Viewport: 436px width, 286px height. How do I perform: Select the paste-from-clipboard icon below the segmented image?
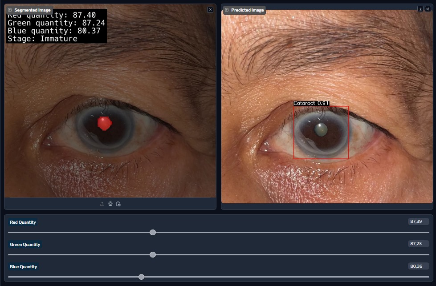point(118,204)
